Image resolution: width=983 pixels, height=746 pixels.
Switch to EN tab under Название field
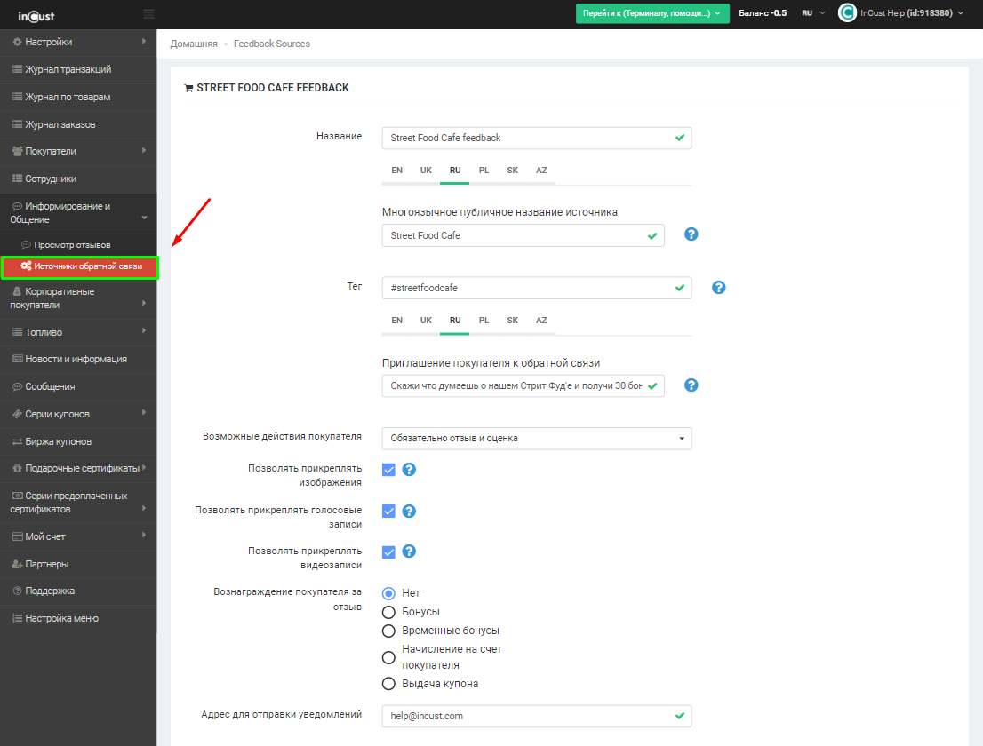[x=396, y=171]
